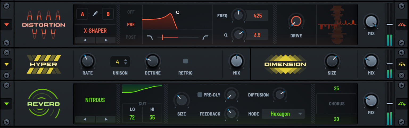Click the Hyper/Dimension bypass routing icon
The image size is (409, 128).
[x=401, y=64]
